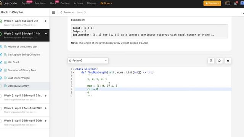Click the Note about binary array length
This screenshot has width=244, height=137.
[109, 43]
